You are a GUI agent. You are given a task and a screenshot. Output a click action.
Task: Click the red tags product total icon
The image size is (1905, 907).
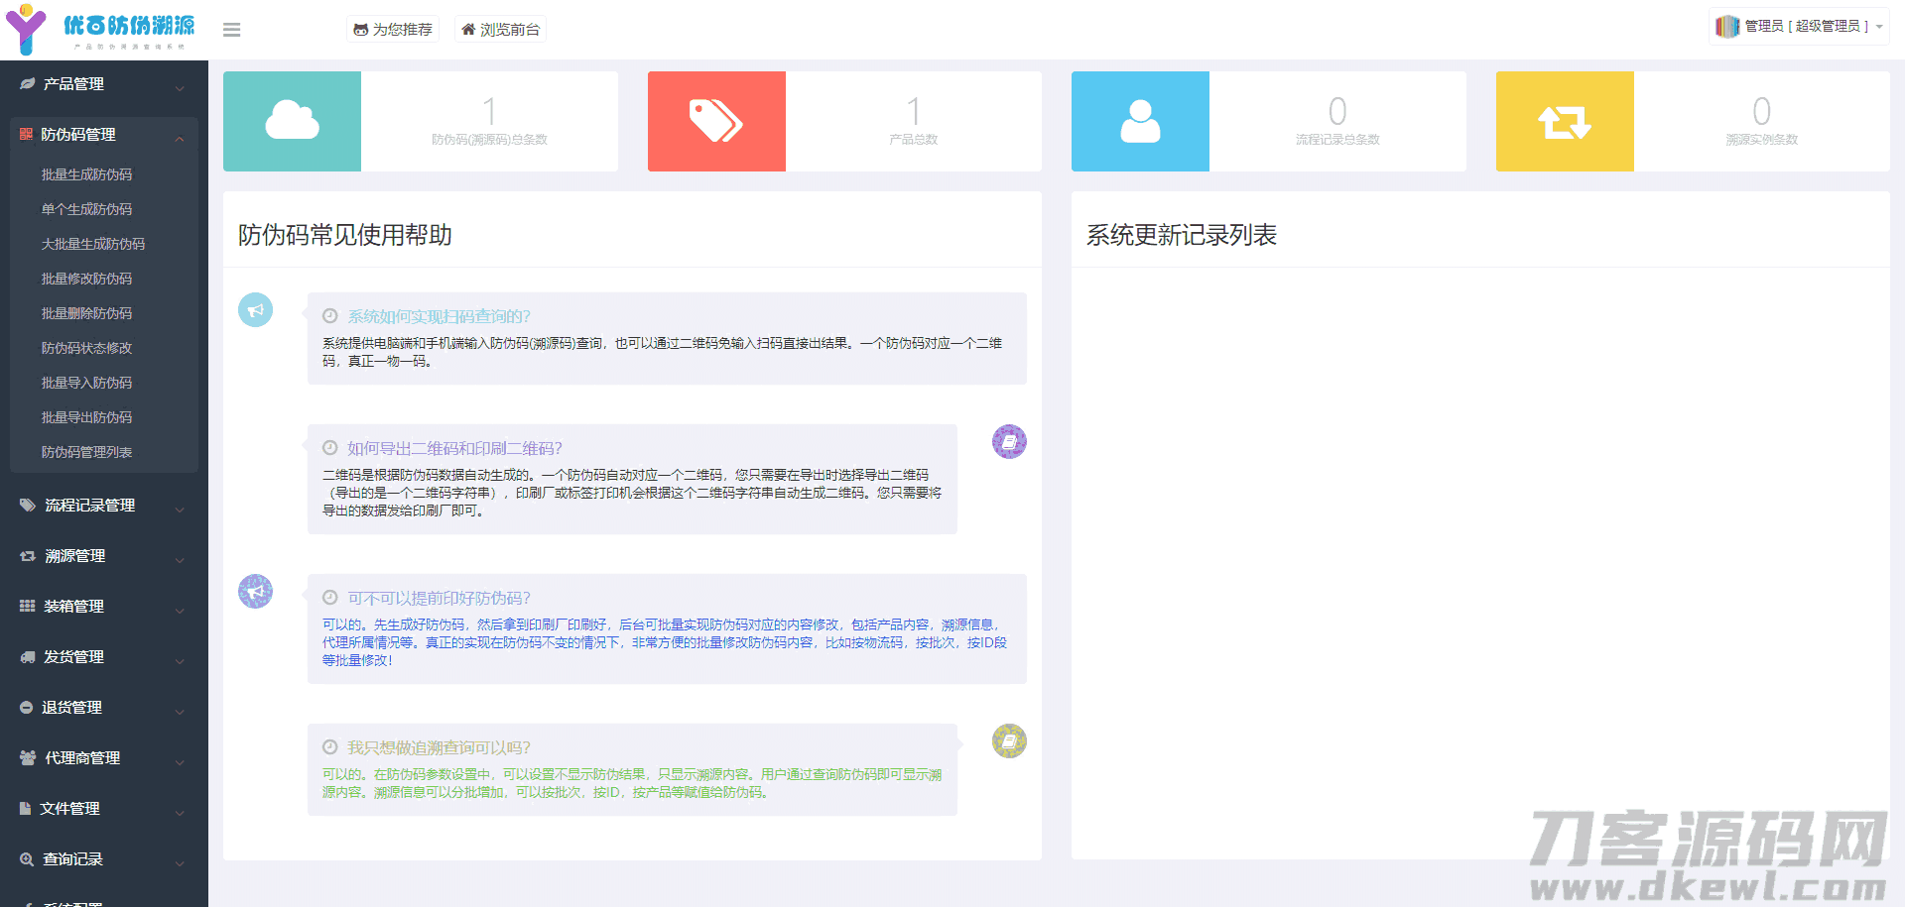(715, 121)
